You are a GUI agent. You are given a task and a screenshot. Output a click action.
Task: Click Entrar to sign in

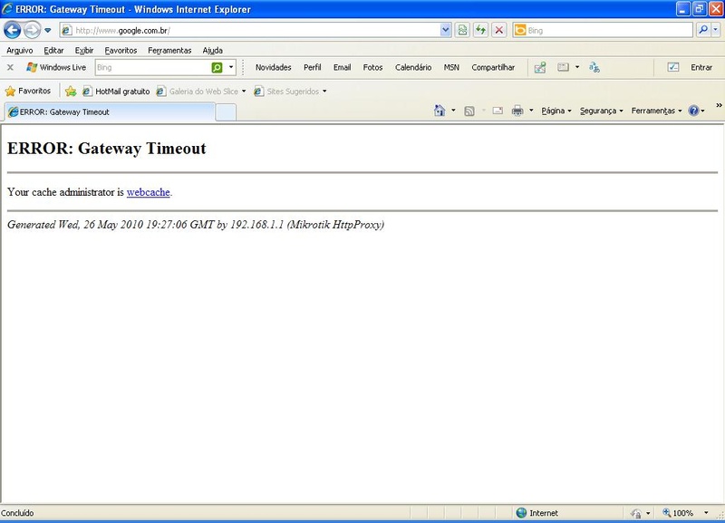coord(701,67)
